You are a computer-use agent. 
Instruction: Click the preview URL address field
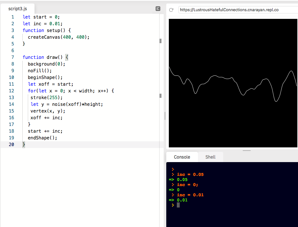238,10
